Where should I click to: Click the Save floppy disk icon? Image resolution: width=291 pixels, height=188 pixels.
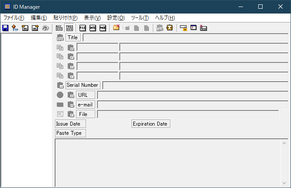click(5, 28)
